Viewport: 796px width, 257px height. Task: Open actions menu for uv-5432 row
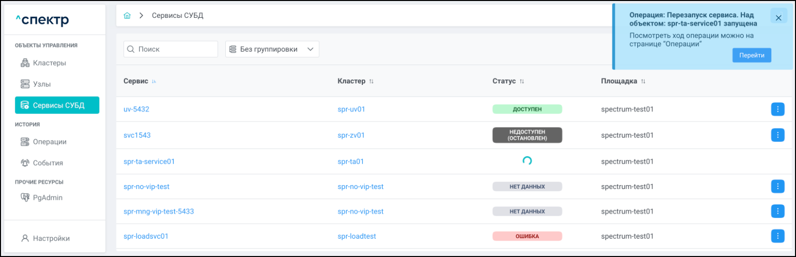777,109
